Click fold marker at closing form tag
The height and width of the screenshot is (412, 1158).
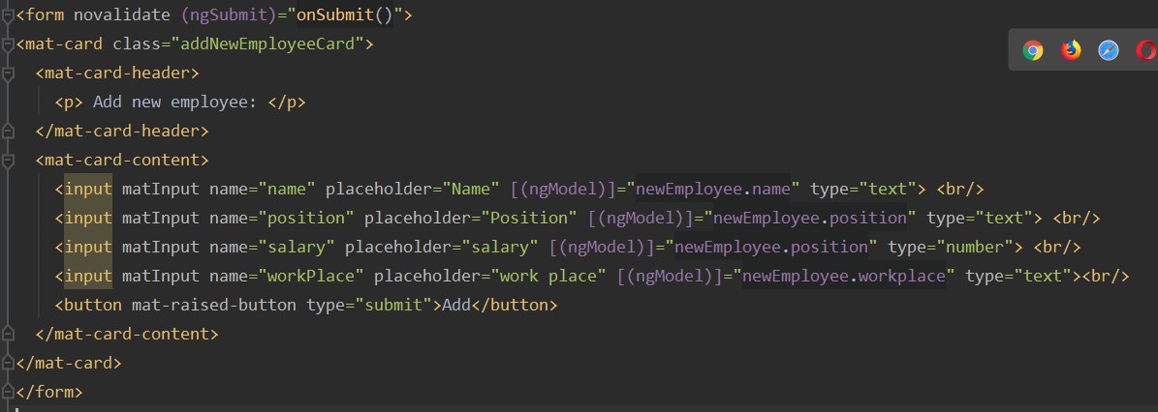click(x=8, y=392)
